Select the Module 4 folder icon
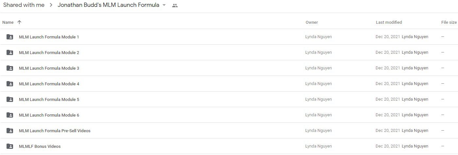 coord(10,84)
